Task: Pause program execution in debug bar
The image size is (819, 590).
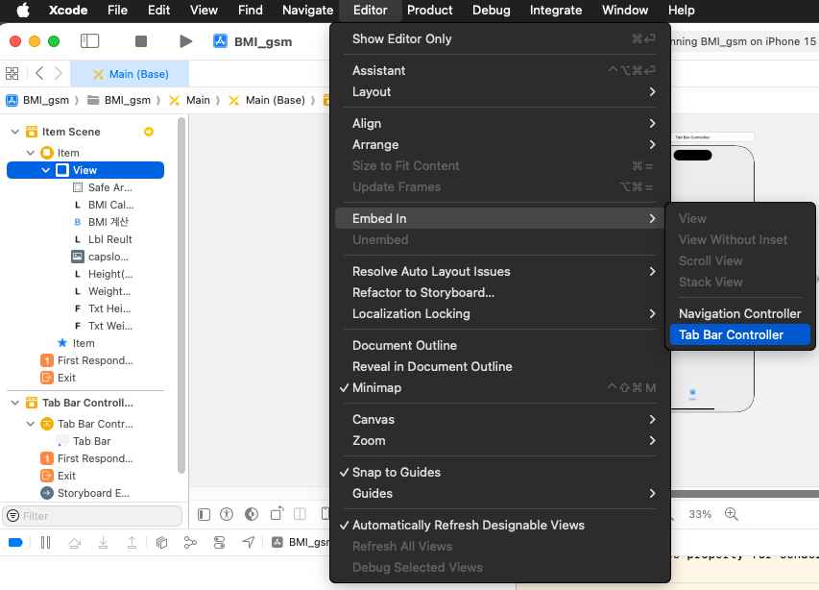Action: point(45,543)
